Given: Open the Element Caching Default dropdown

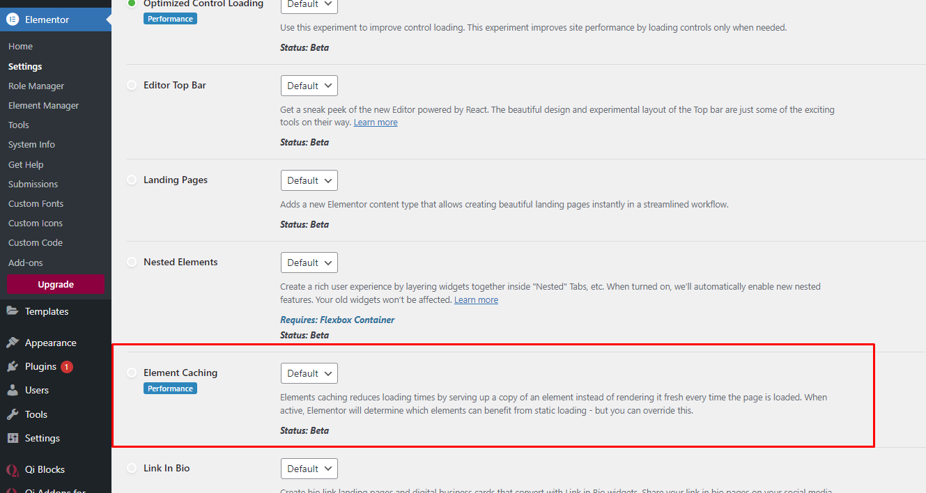Looking at the screenshot, I should pos(309,373).
